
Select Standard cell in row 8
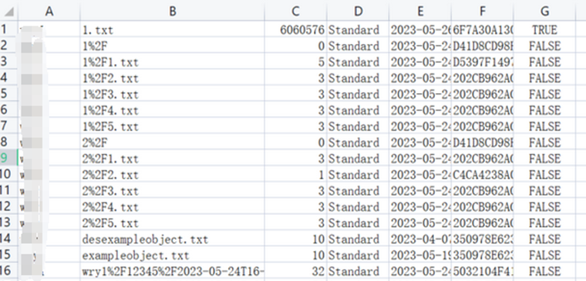tap(358, 142)
